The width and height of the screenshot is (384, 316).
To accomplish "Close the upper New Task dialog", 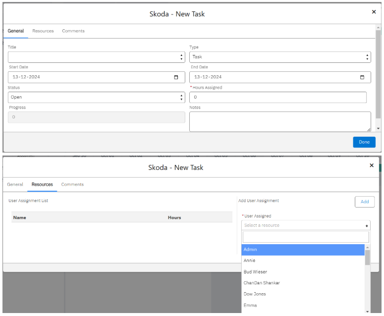I will (374, 12).
